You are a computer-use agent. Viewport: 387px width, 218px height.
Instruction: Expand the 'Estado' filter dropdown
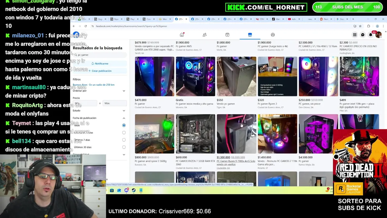click(124, 111)
